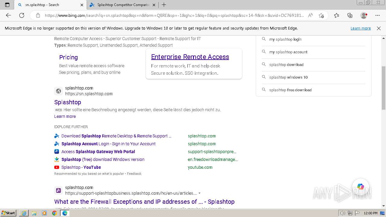Click https://sn.splashtop.com URL text

(x=89, y=94)
